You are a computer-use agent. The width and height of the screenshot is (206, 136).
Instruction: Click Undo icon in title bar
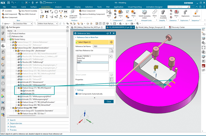pos(13,2)
